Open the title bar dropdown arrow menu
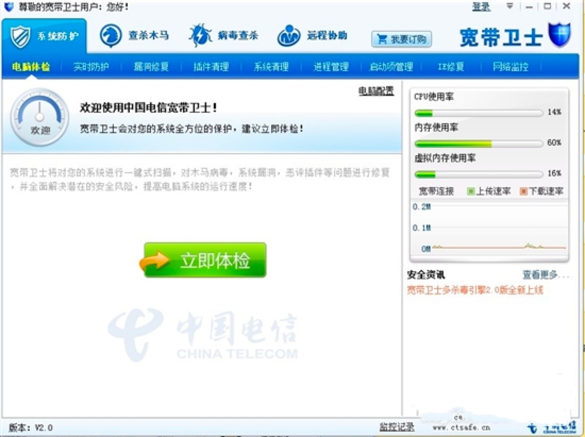The height and width of the screenshot is (437, 585). click(x=509, y=6)
